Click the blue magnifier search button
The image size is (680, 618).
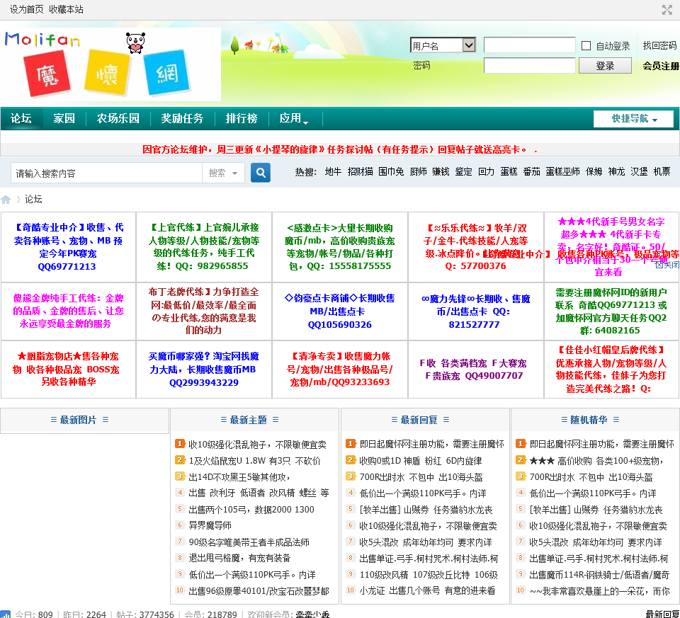261,173
